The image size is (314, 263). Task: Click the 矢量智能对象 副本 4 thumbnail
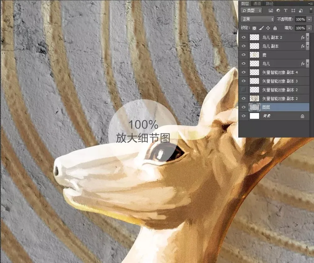pos(254,72)
